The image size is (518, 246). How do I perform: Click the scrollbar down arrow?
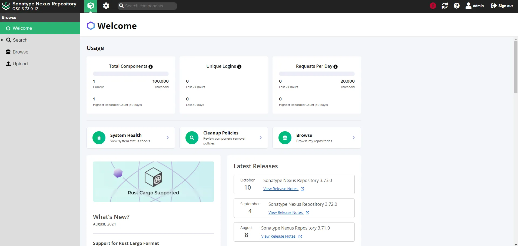tap(516, 244)
